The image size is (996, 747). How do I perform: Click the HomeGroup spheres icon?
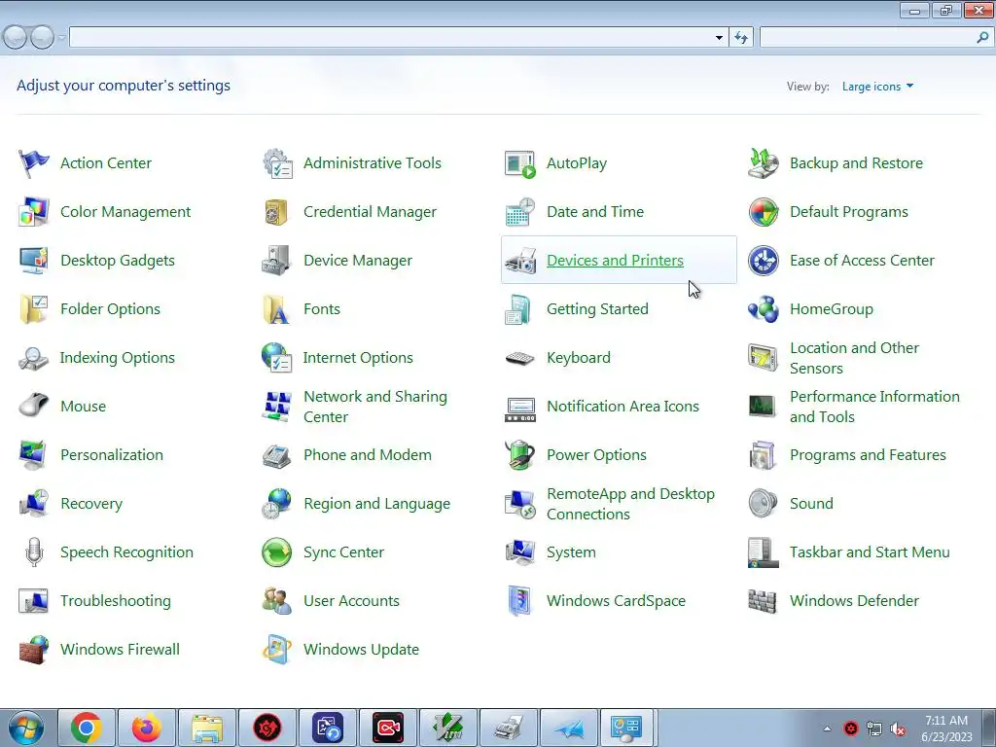pyautogui.click(x=763, y=309)
